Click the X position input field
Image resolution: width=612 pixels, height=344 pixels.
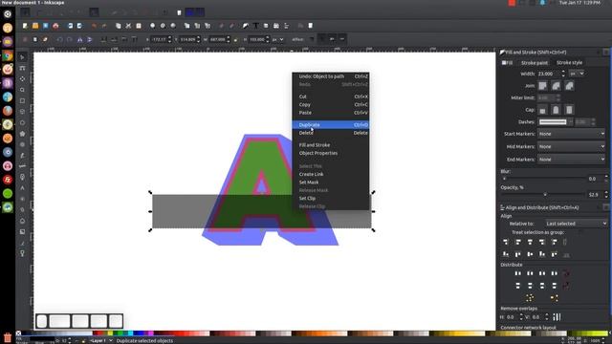pos(161,39)
